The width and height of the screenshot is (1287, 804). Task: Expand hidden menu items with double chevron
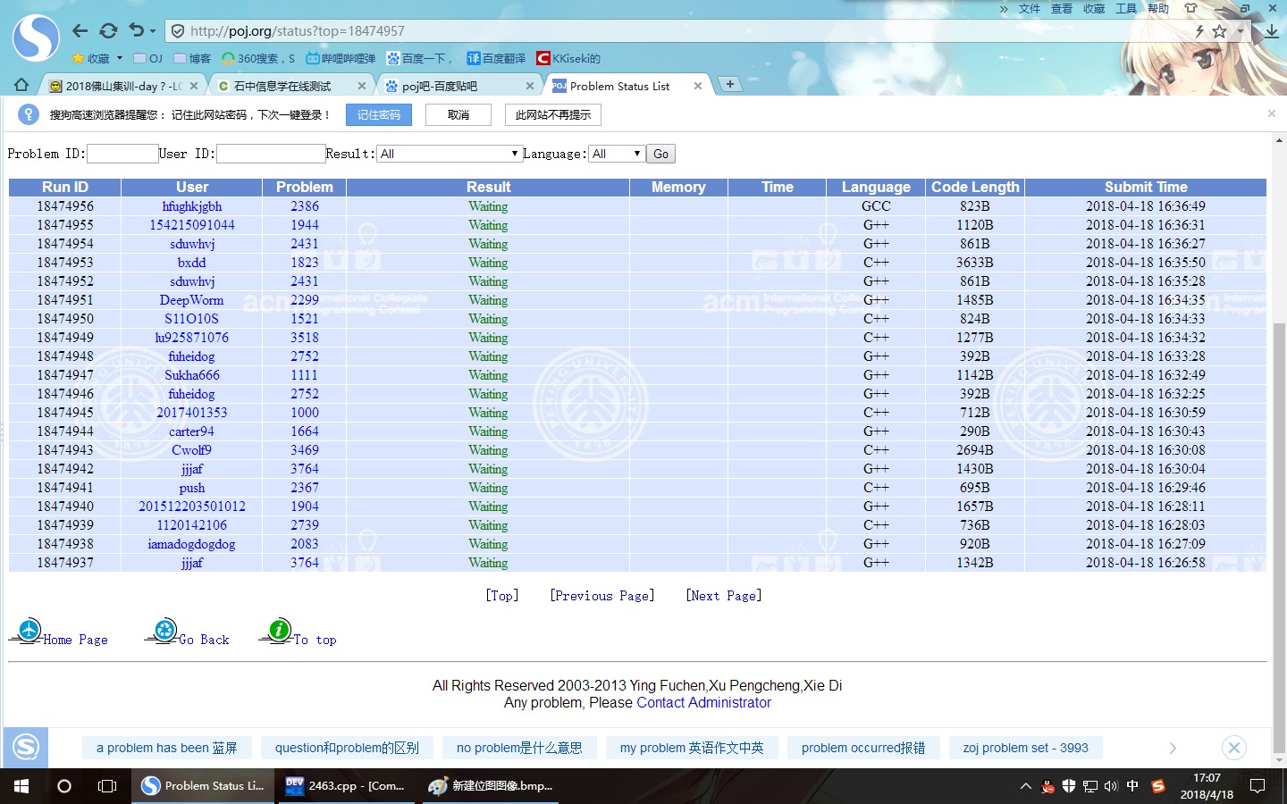tap(1004, 9)
